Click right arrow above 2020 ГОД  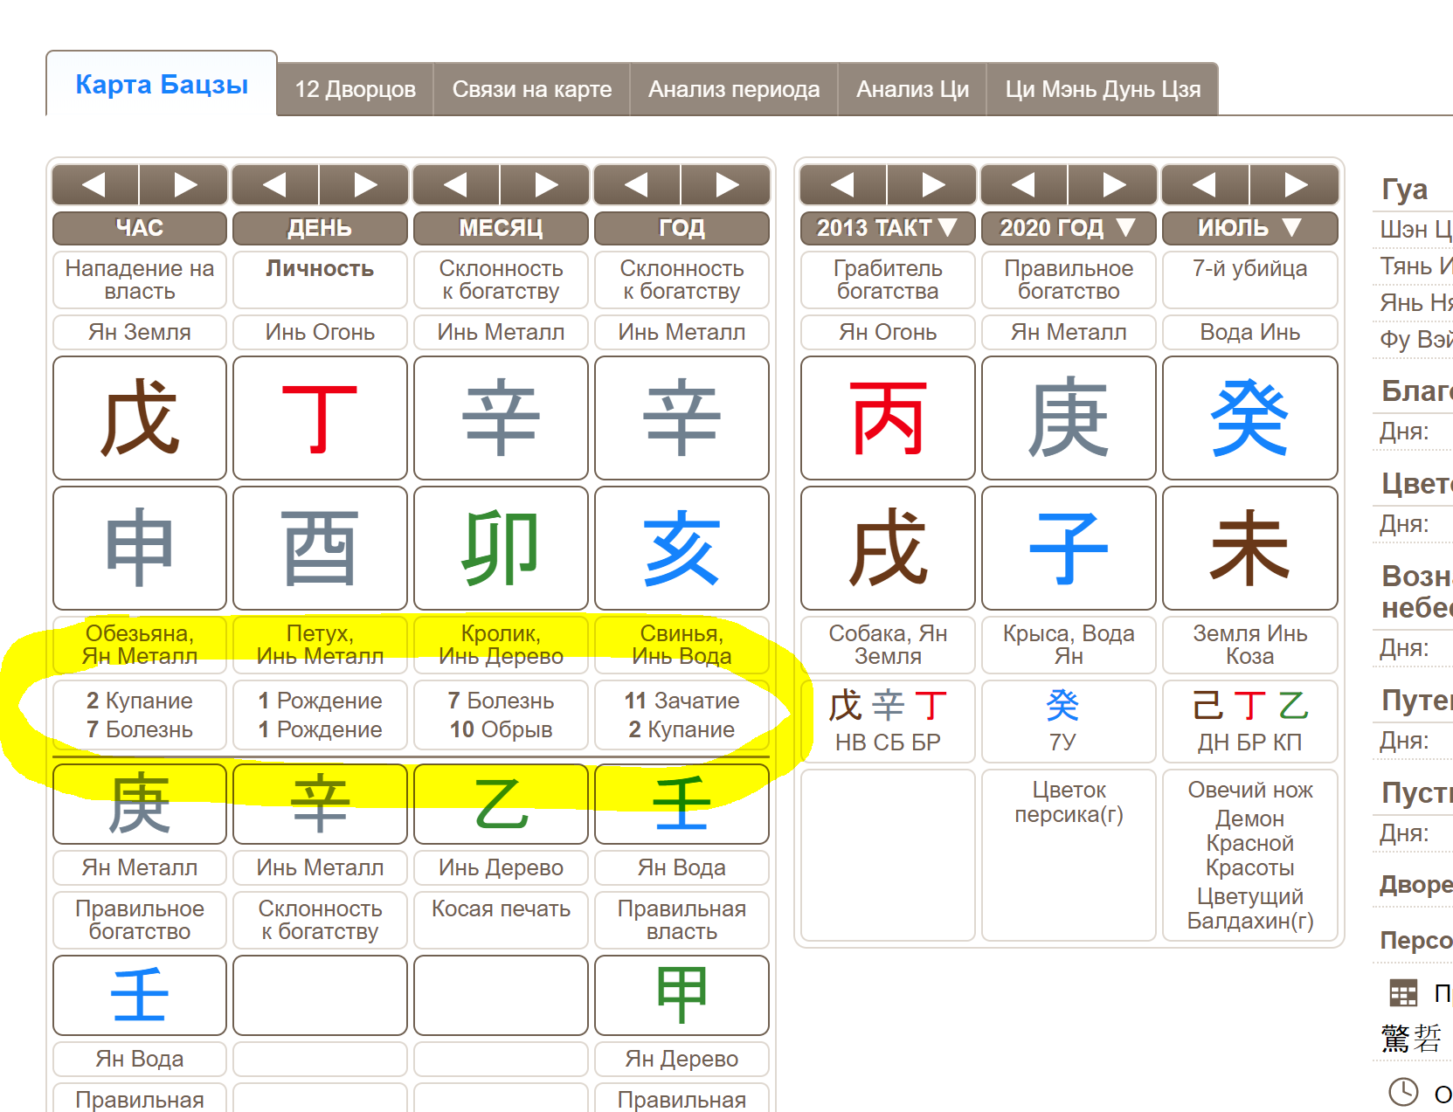click(1113, 184)
